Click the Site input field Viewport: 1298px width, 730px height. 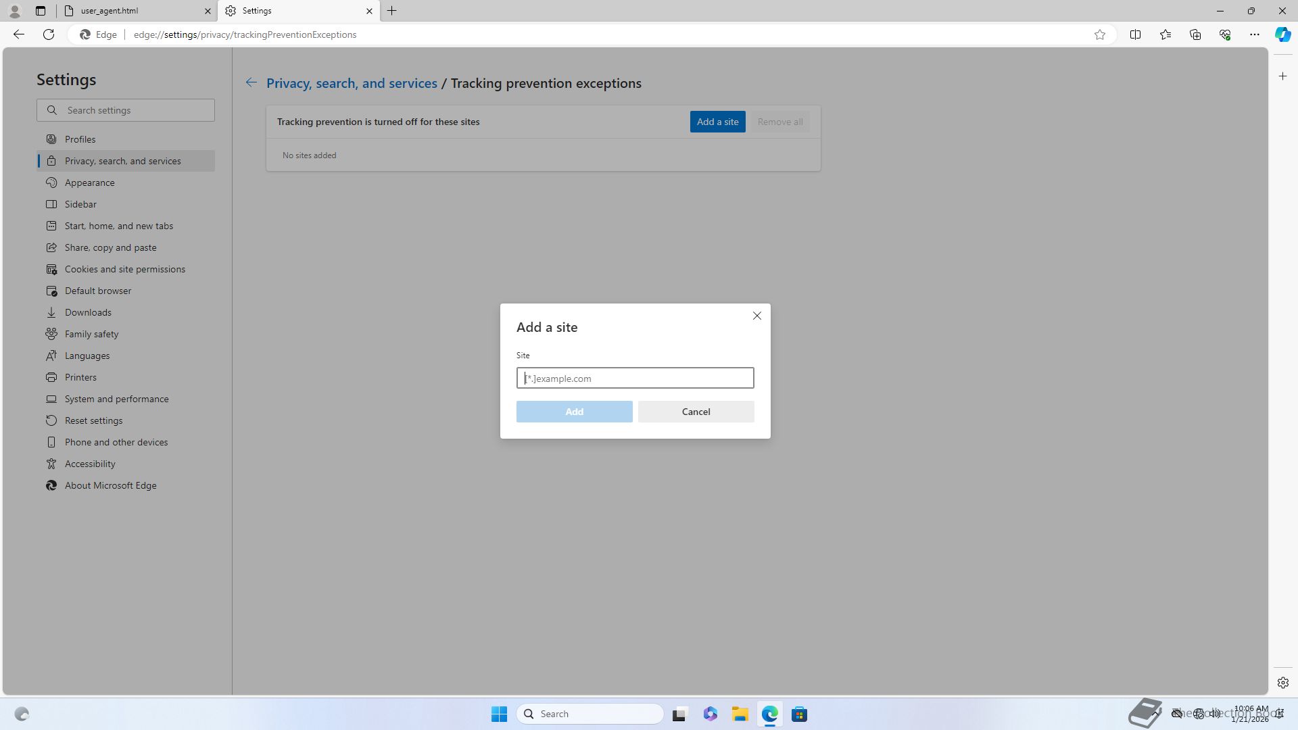click(635, 379)
